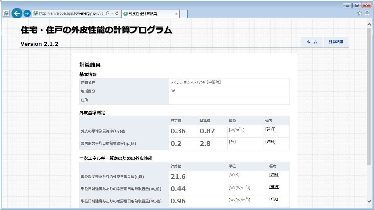Click the search magnifier in address bar

pyautogui.click(x=107, y=13)
